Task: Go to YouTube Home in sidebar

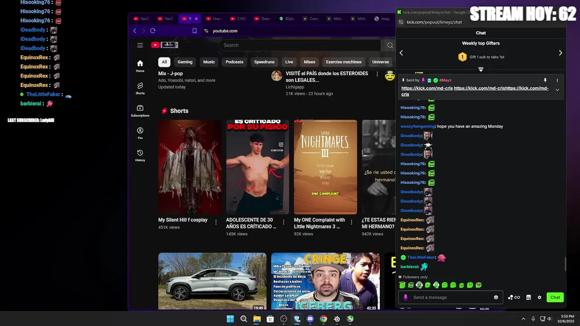Action: tap(140, 66)
